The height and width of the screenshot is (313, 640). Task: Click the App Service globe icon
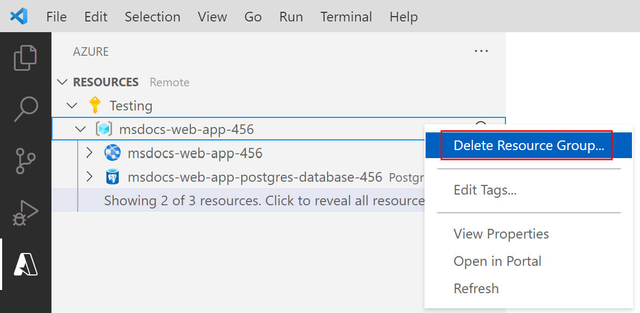(x=113, y=153)
